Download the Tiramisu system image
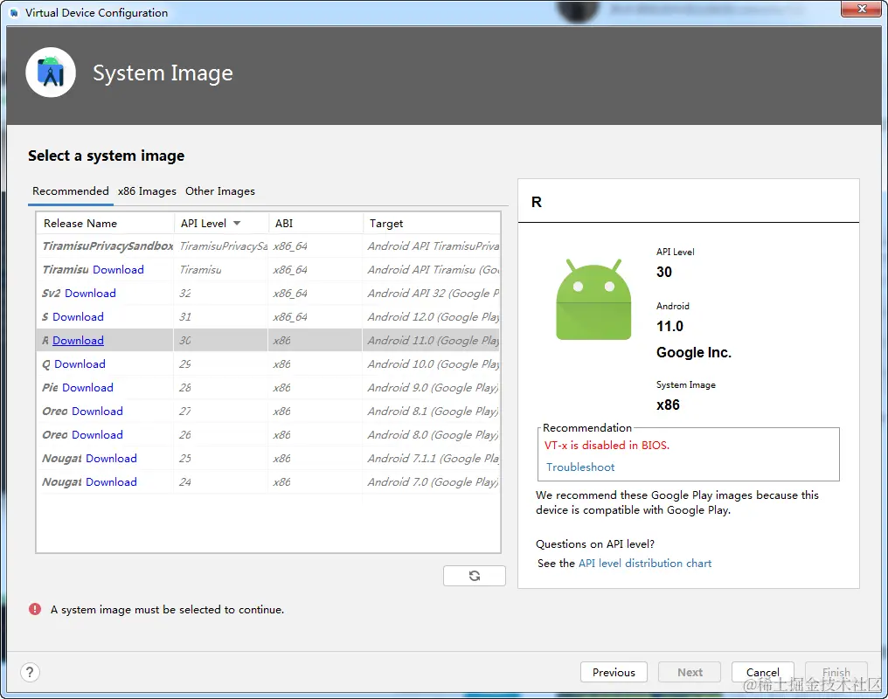Screen dimensions: 888x699 pos(118,269)
